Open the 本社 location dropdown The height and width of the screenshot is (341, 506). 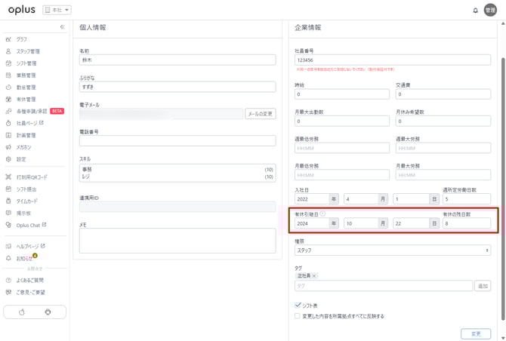click(x=57, y=10)
